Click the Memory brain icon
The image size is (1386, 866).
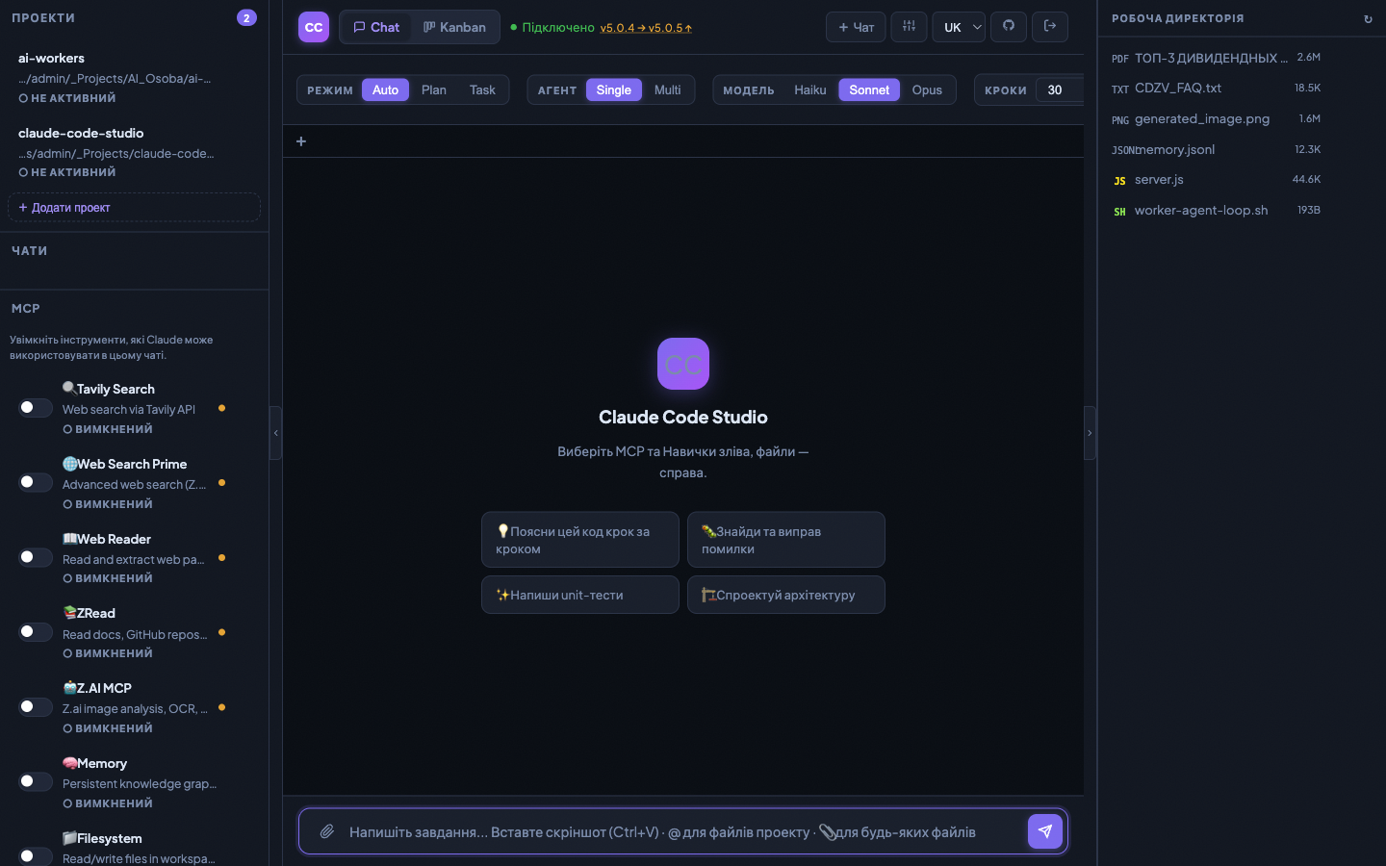click(x=69, y=762)
